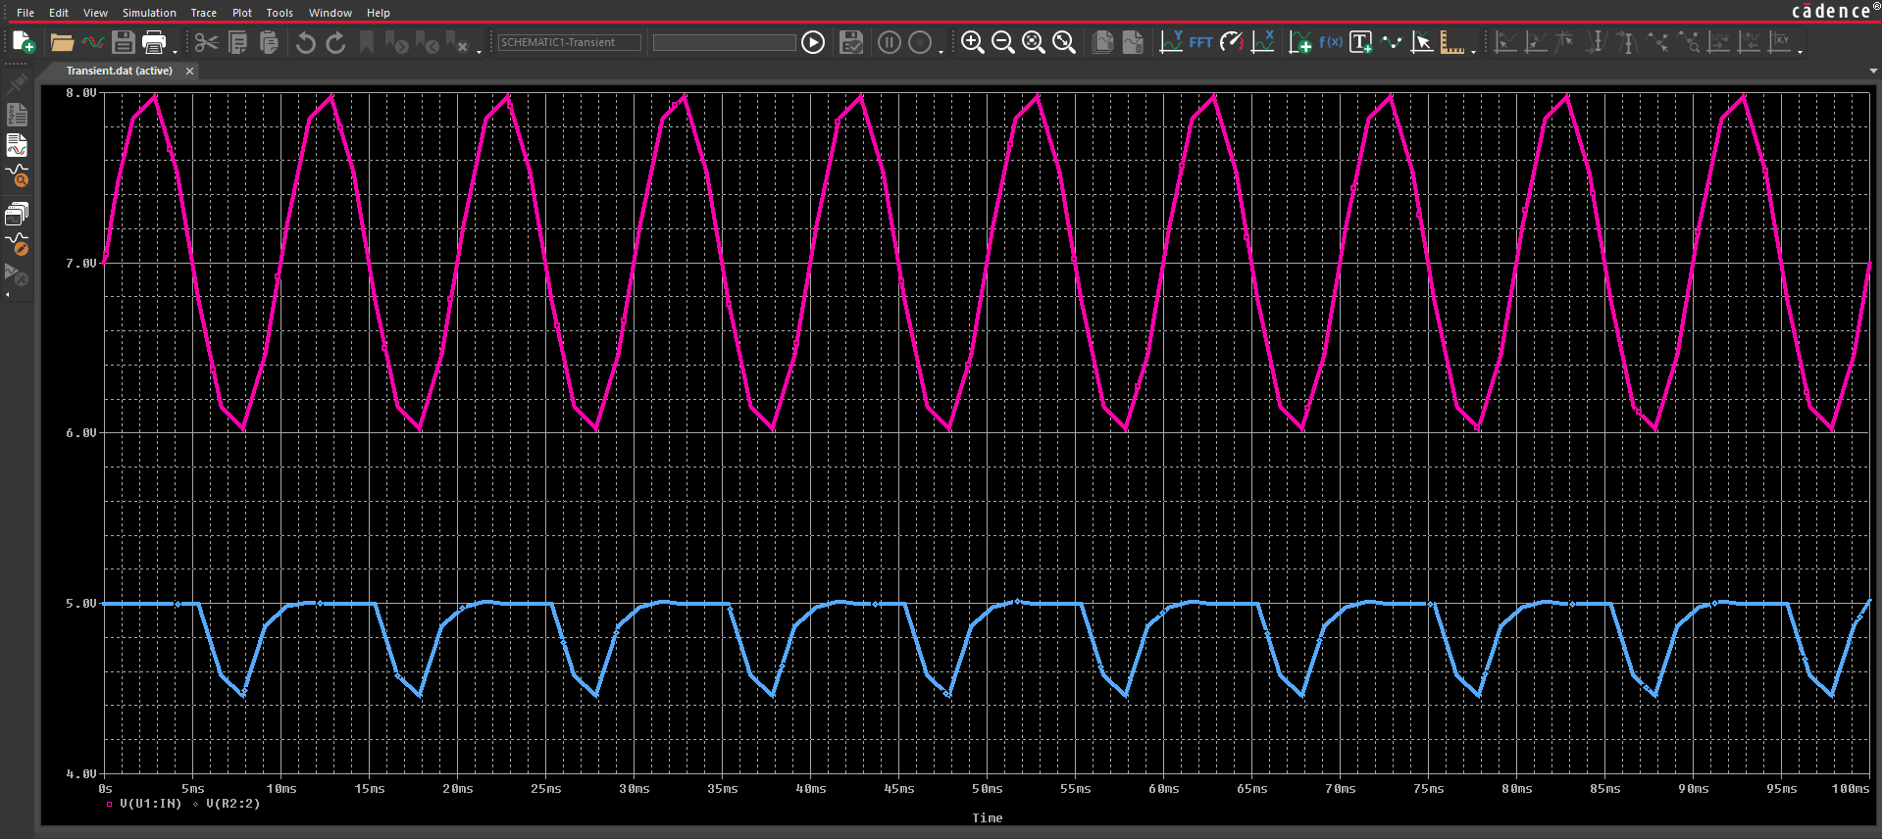This screenshot has width=1882, height=839.
Task: Zoom to area of plot
Action: tap(1033, 42)
